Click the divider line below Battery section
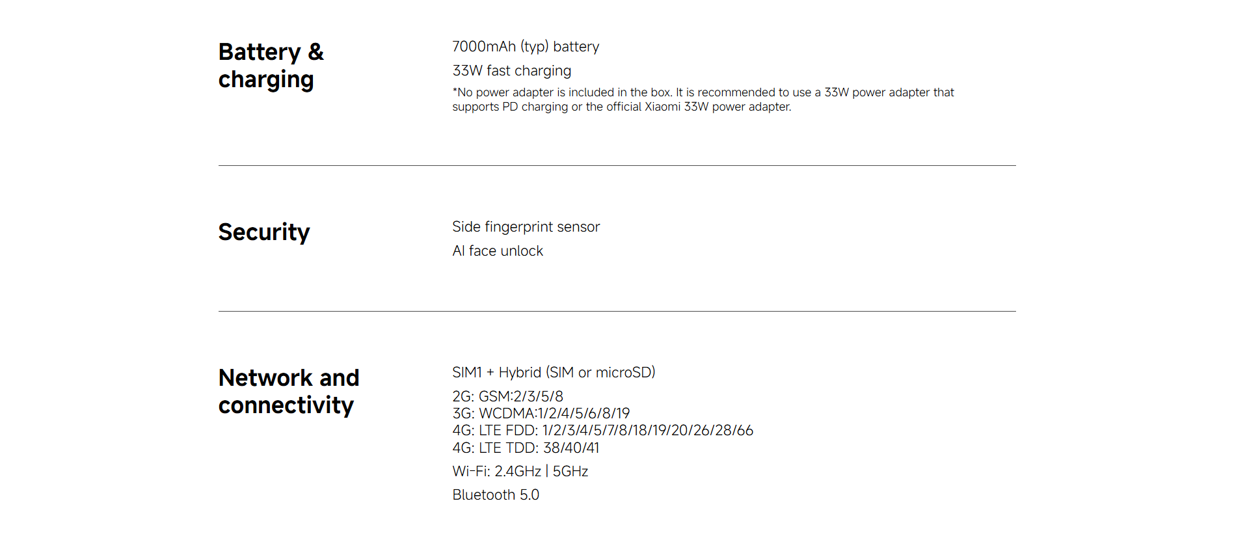1234x553 pixels. (617, 166)
